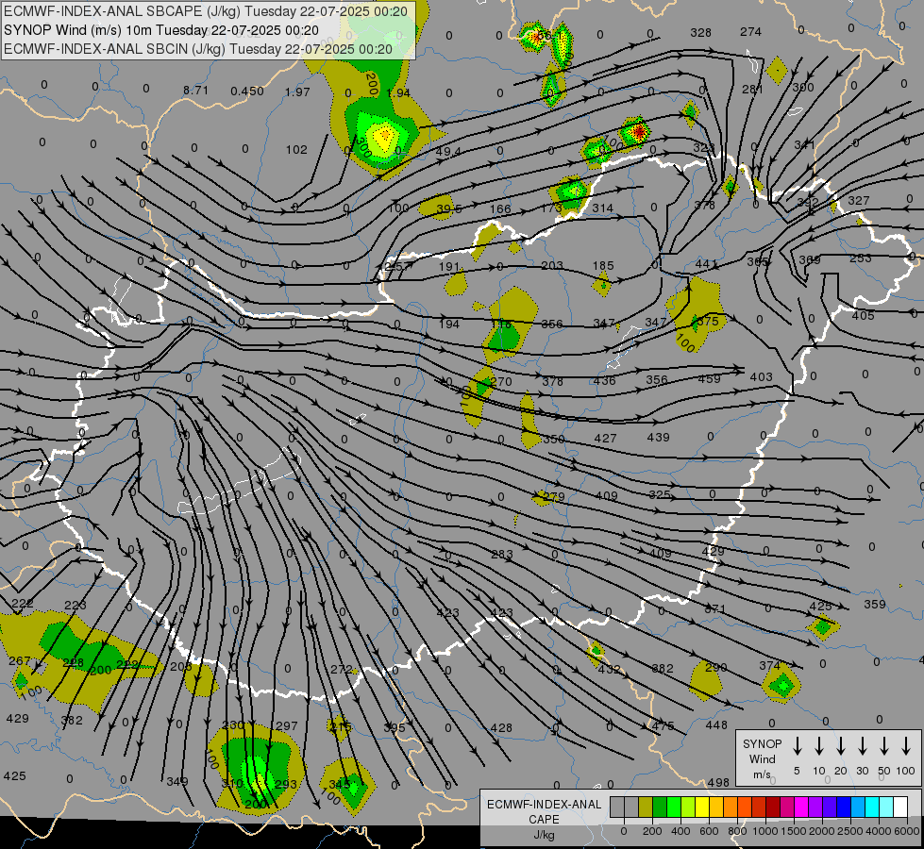Click the 'ECMWF-INDEX-ANAL CAPE J/kg' legend label
Screen dimensions: 924x849
coord(544,819)
